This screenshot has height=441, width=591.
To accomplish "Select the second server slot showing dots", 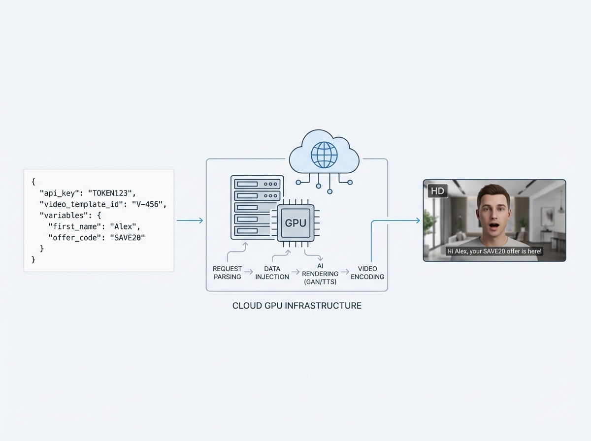I will coord(257,195).
